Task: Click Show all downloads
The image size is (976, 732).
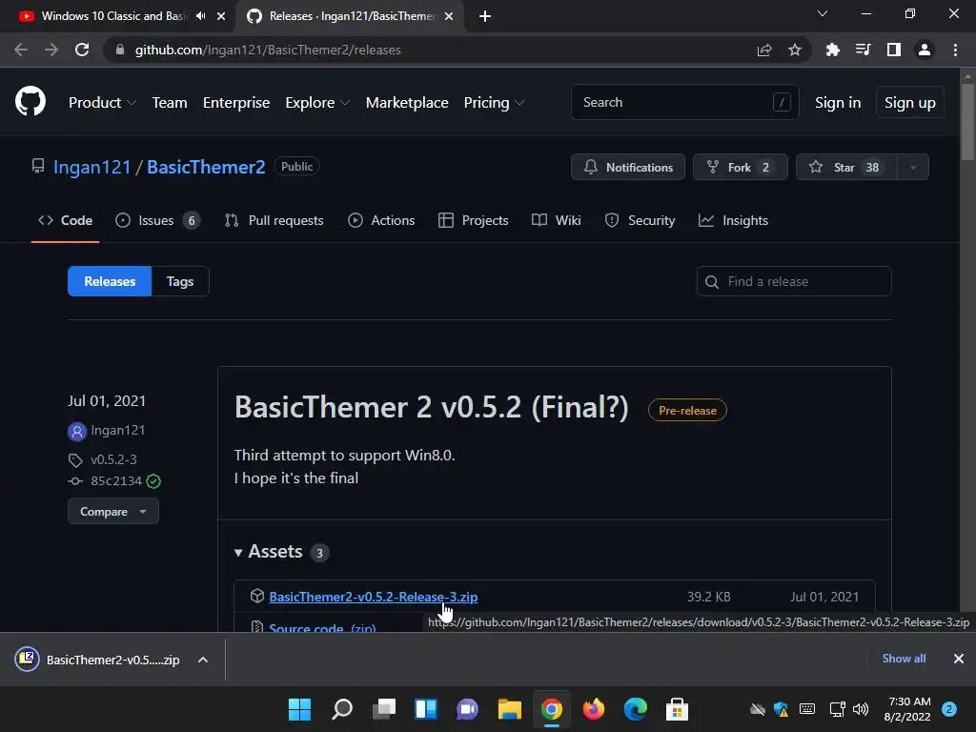Action: [x=904, y=659]
